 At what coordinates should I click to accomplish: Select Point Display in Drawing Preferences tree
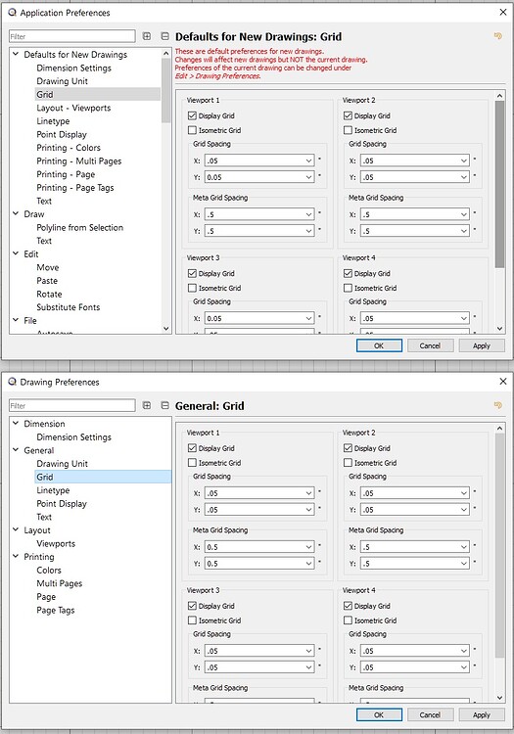[62, 504]
